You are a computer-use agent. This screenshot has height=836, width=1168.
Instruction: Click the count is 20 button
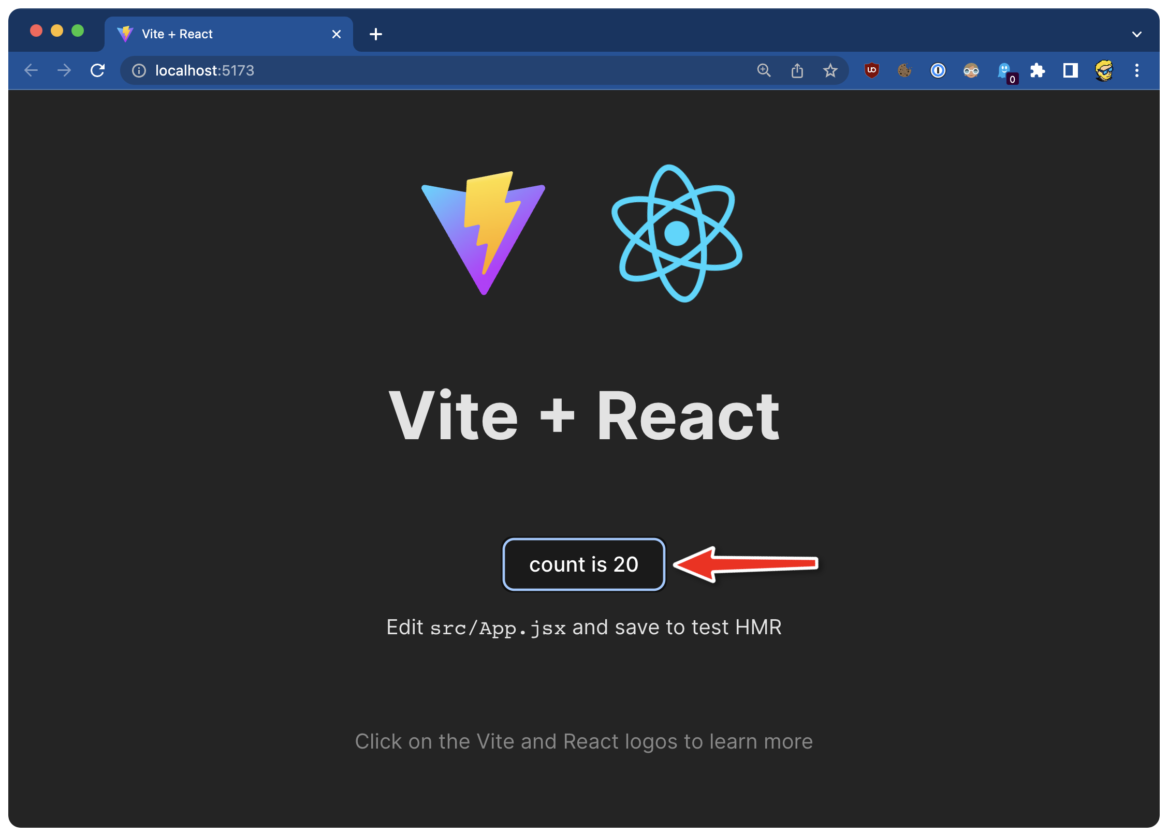[x=583, y=564]
